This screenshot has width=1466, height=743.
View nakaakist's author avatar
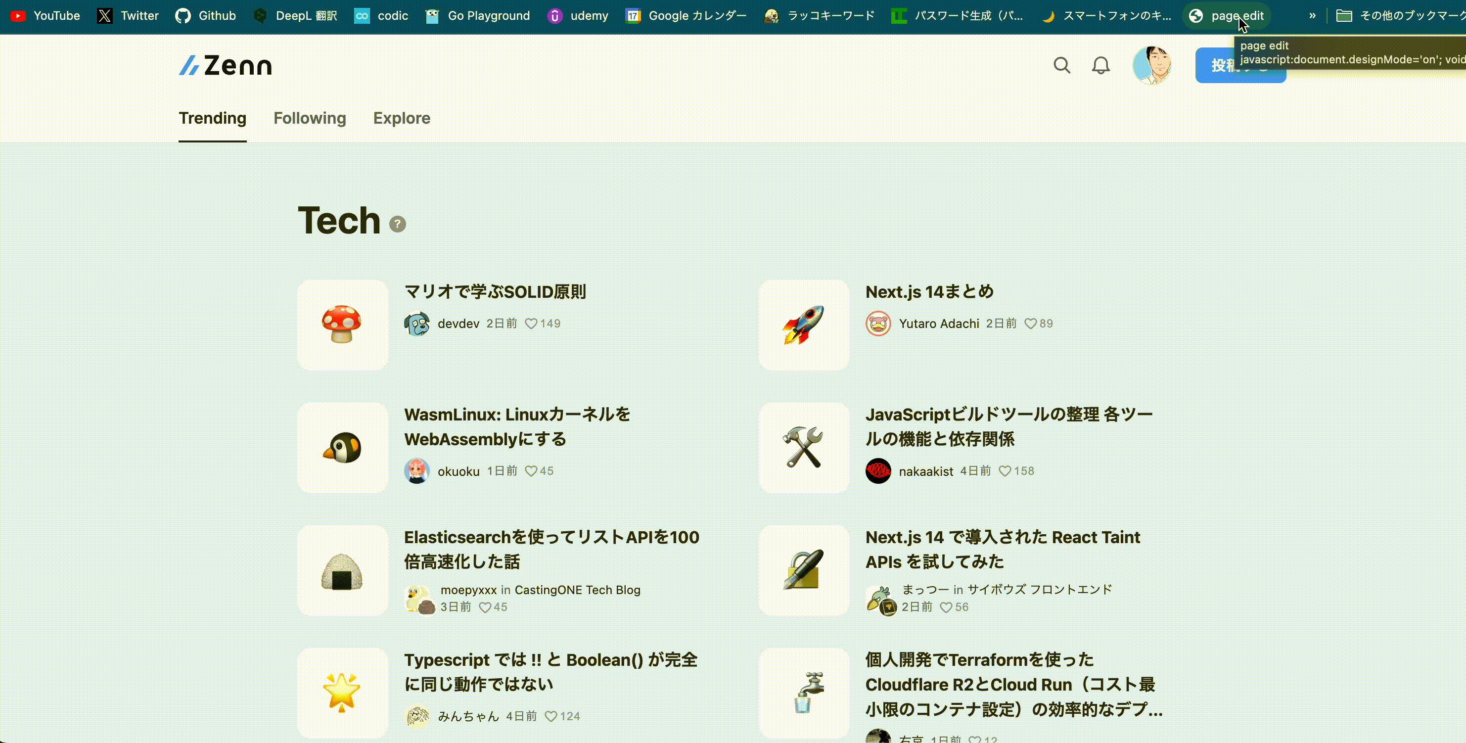[878, 471]
